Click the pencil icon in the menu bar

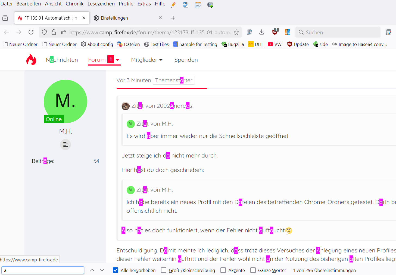(173, 5)
